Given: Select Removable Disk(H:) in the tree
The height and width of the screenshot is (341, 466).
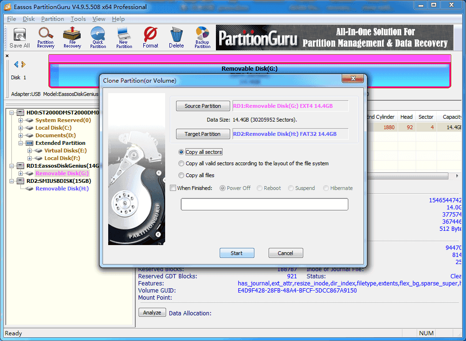Looking at the screenshot, I should click(62, 189).
